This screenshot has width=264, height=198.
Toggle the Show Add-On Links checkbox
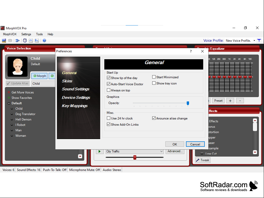tap(109, 124)
